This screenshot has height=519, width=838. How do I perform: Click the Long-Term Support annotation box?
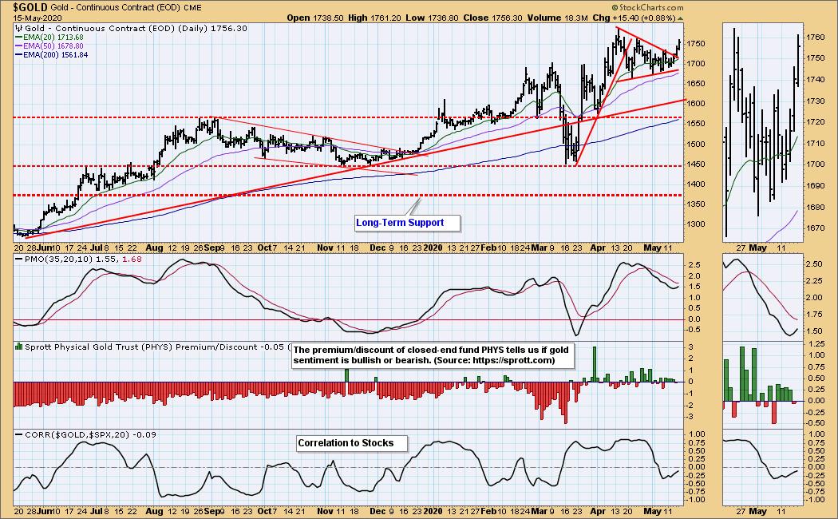(x=408, y=223)
